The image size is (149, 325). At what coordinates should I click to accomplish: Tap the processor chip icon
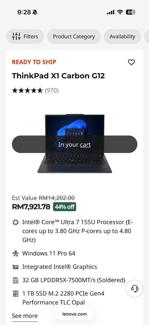(16, 222)
